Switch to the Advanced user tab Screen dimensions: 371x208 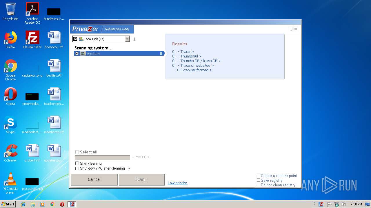(x=117, y=29)
